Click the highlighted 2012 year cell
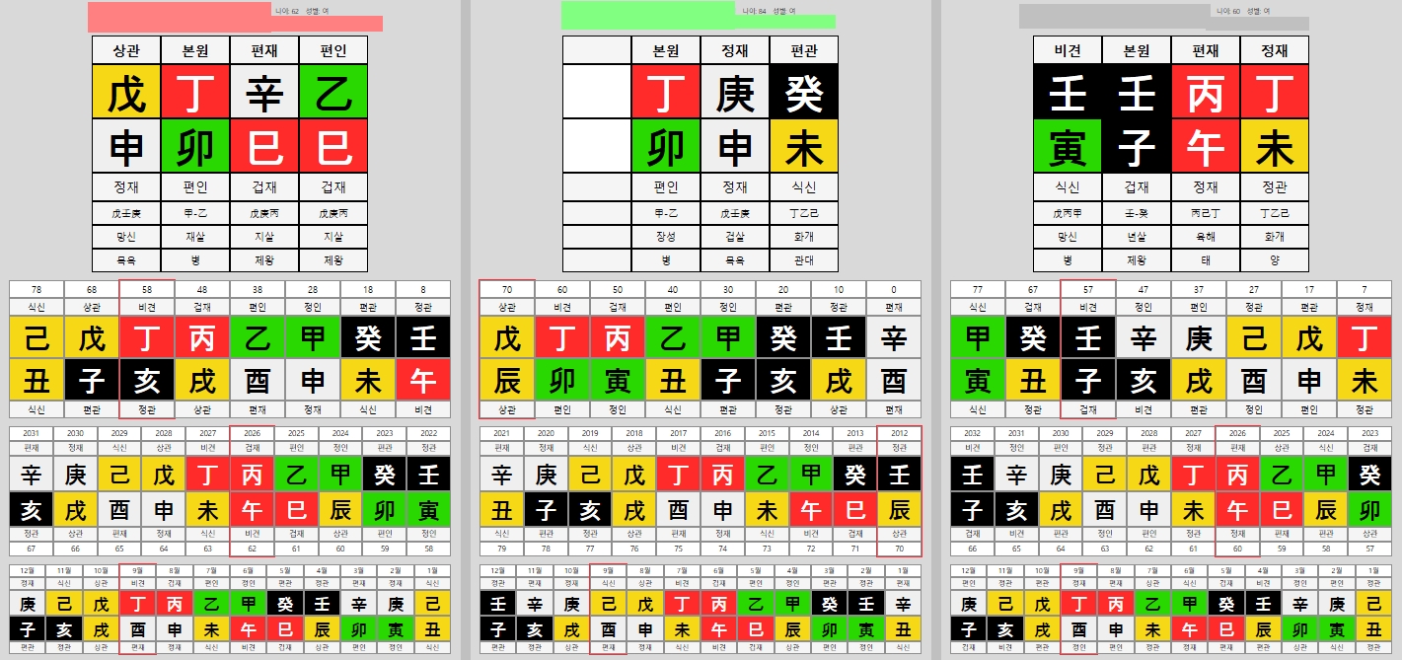 click(899, 433)
